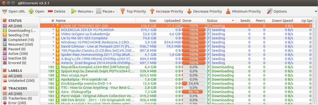
Task: Select the Unlabeled (200) folder filter
Action: (21, 81)
